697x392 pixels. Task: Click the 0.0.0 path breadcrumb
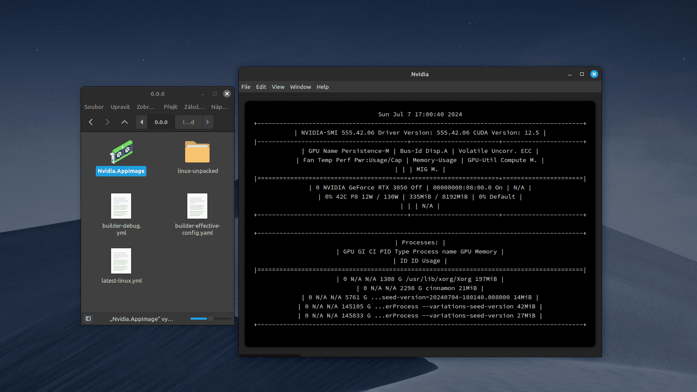click(161, 122)
